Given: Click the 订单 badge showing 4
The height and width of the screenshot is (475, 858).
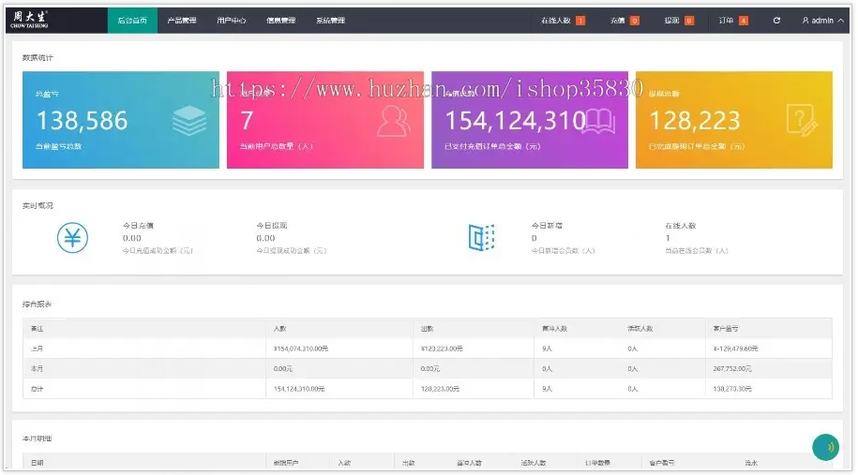Looking at the screenshot, I should click(744, 21).
